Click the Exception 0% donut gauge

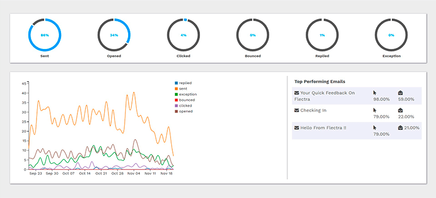391,35
